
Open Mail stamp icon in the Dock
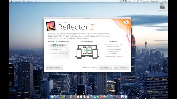(71, 97)
